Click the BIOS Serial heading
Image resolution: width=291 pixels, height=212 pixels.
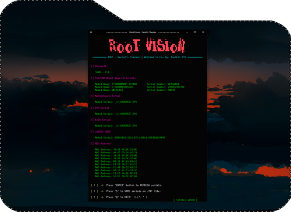tap(103, 120)
